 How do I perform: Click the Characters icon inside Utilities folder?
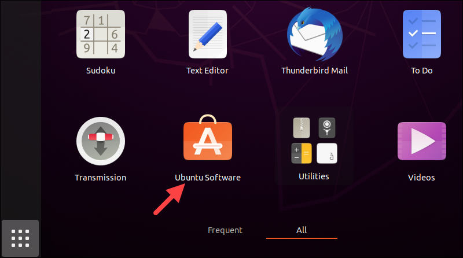tap(327, 153)
